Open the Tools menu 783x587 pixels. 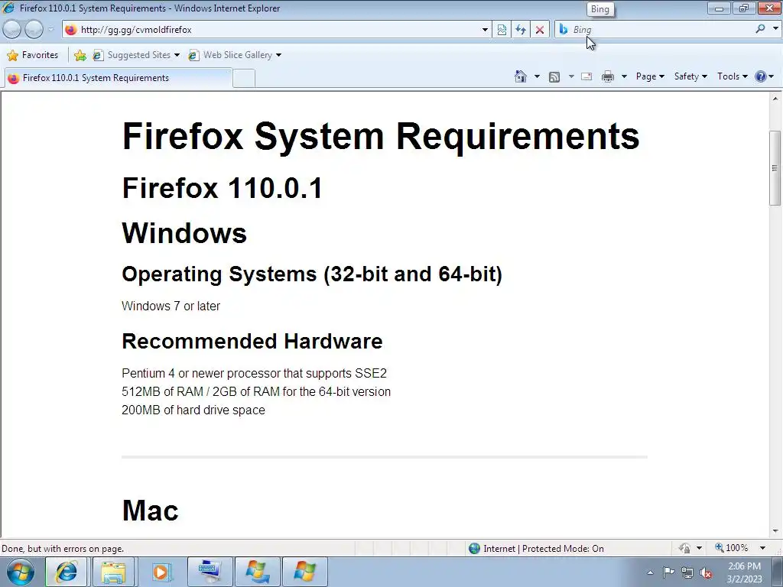tap(732, 76)
